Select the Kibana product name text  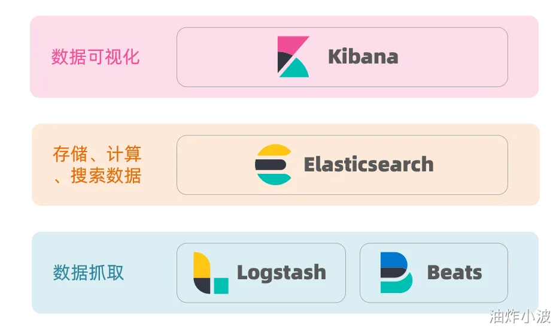363,57
